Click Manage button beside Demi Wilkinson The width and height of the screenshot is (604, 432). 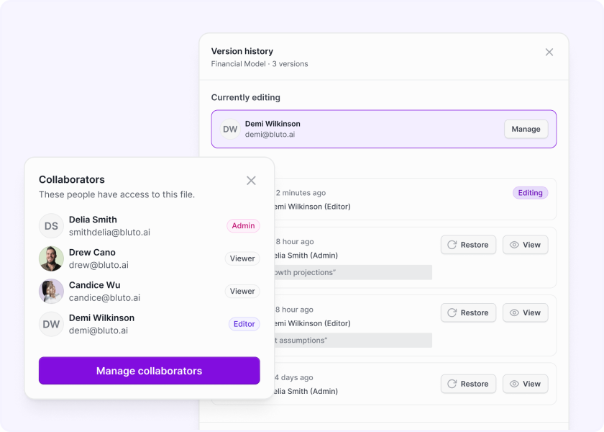[526, 129]
